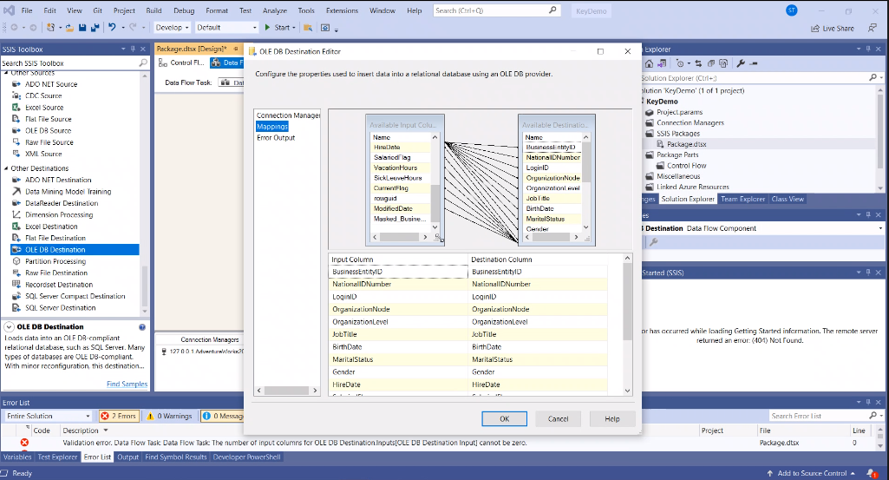Click Cancel in the OLE DB Destination Editor

tap(558, 418)
